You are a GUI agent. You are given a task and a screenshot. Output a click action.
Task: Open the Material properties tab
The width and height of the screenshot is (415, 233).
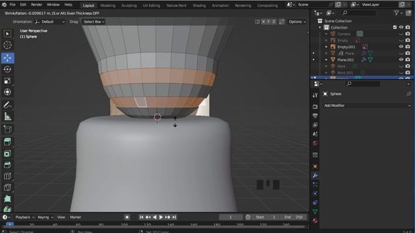click(315, 221)
